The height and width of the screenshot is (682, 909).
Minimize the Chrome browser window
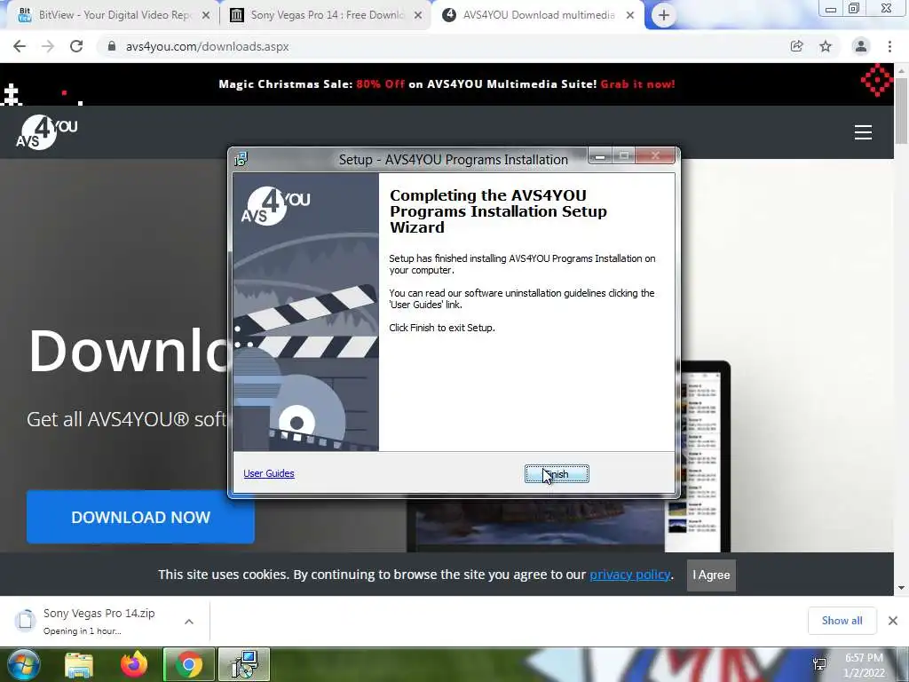(x=831, y=9)
